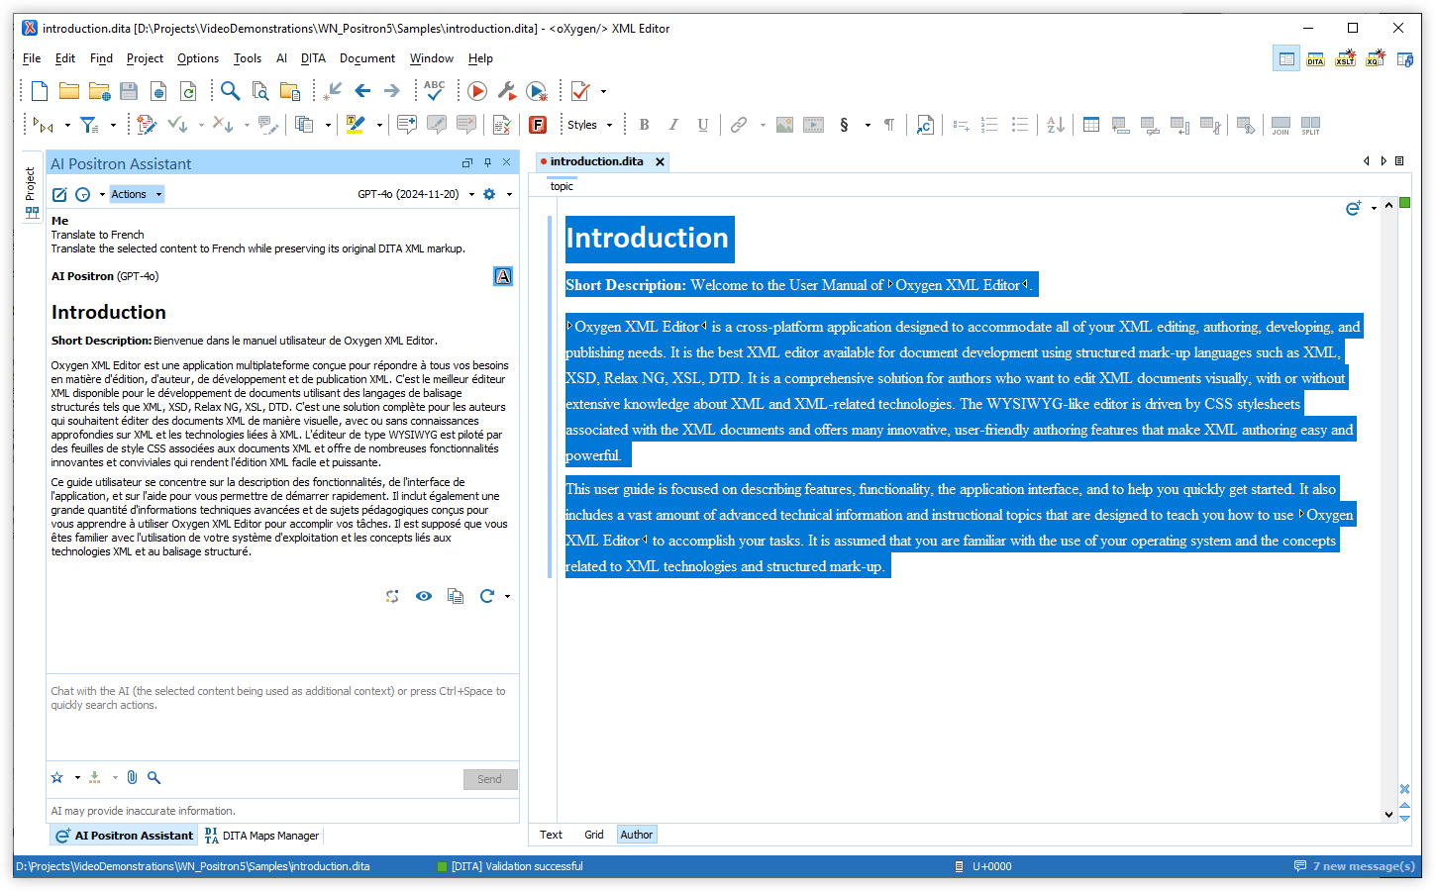Save the document with the floppy disk icon
The width and height of the screenshot is (1436, 891).
pyautogui.click(x=129, y=91)
